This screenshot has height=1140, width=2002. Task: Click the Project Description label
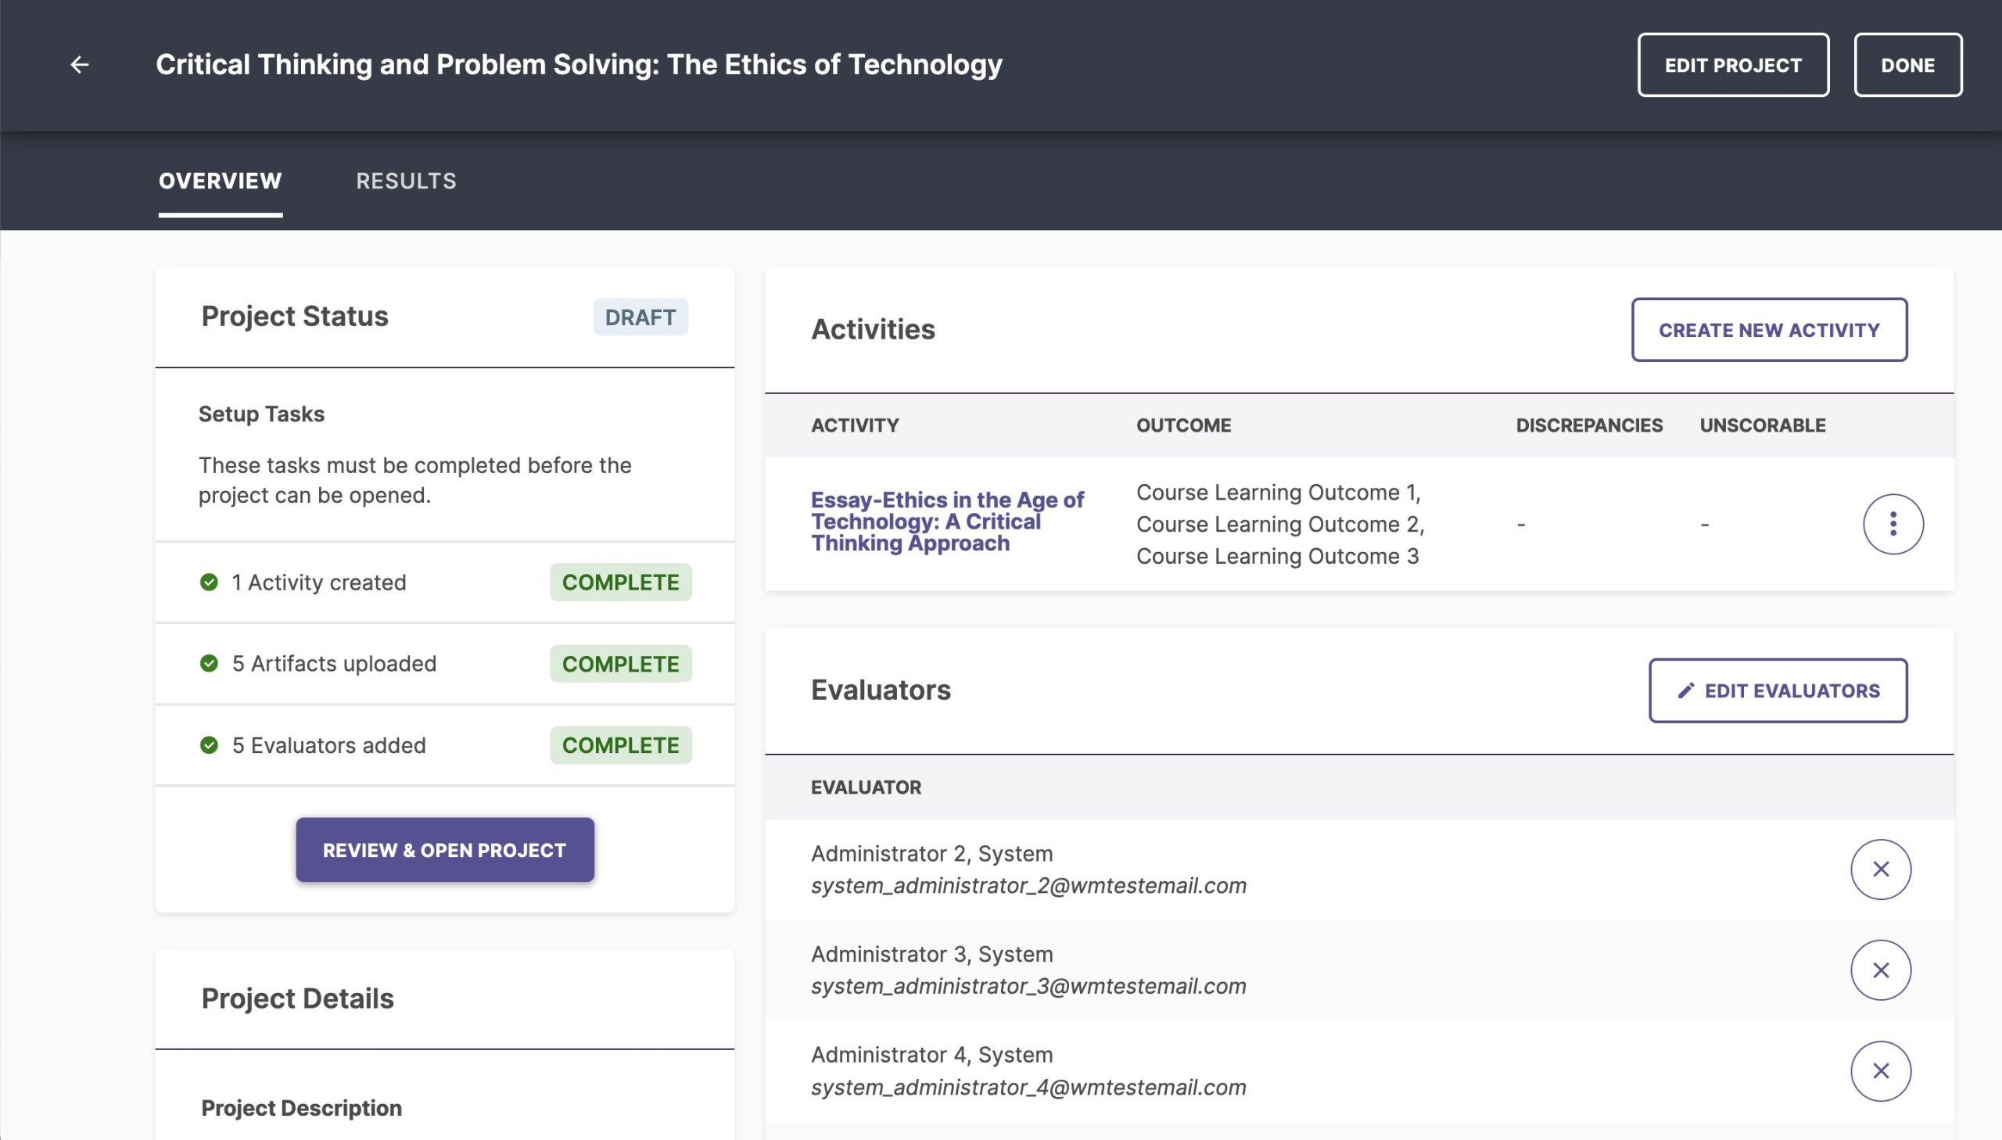[301, 1108]
